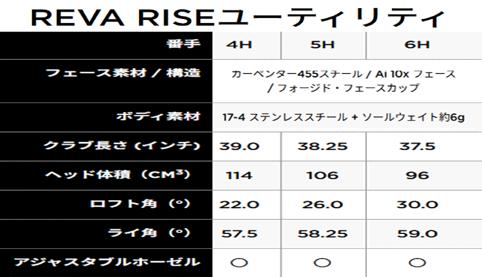Click the circle mark under 4H
The image size is (482, 277).
tap(240, 263)
